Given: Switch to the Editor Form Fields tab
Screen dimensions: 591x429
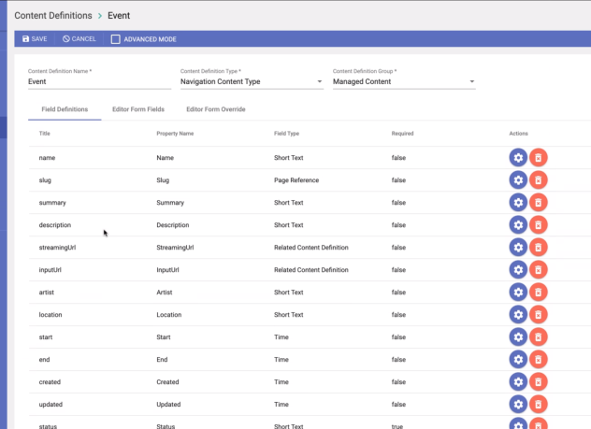Looking at the screenshot, I should (138, 109).
